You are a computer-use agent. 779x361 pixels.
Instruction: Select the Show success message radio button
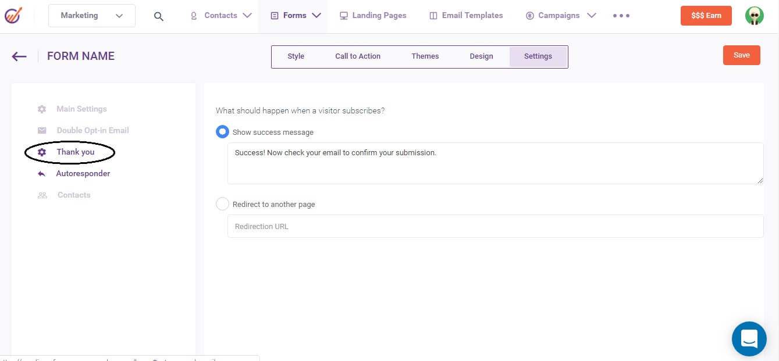pyautogui.click(x=222, y=132)
